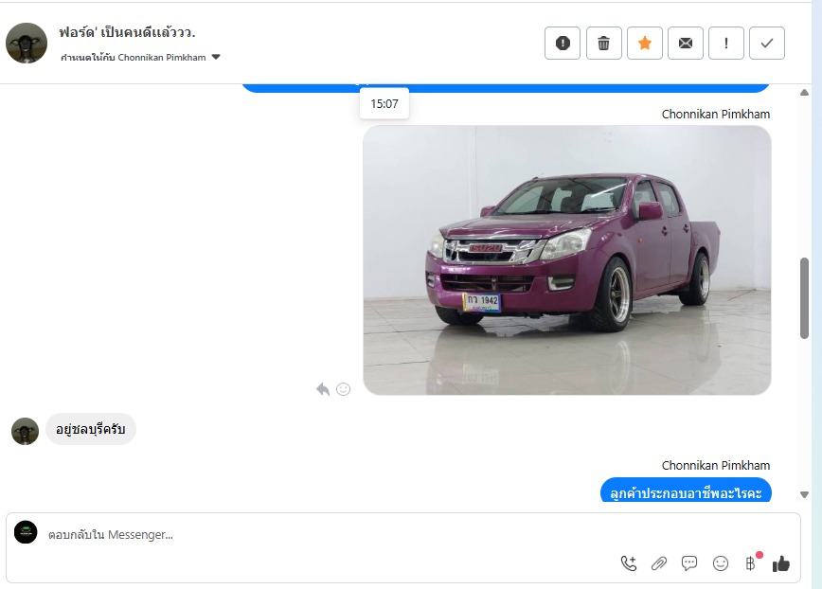Delete conversation with trash icon
Screen dimensions: 822x589
point(604,43)
